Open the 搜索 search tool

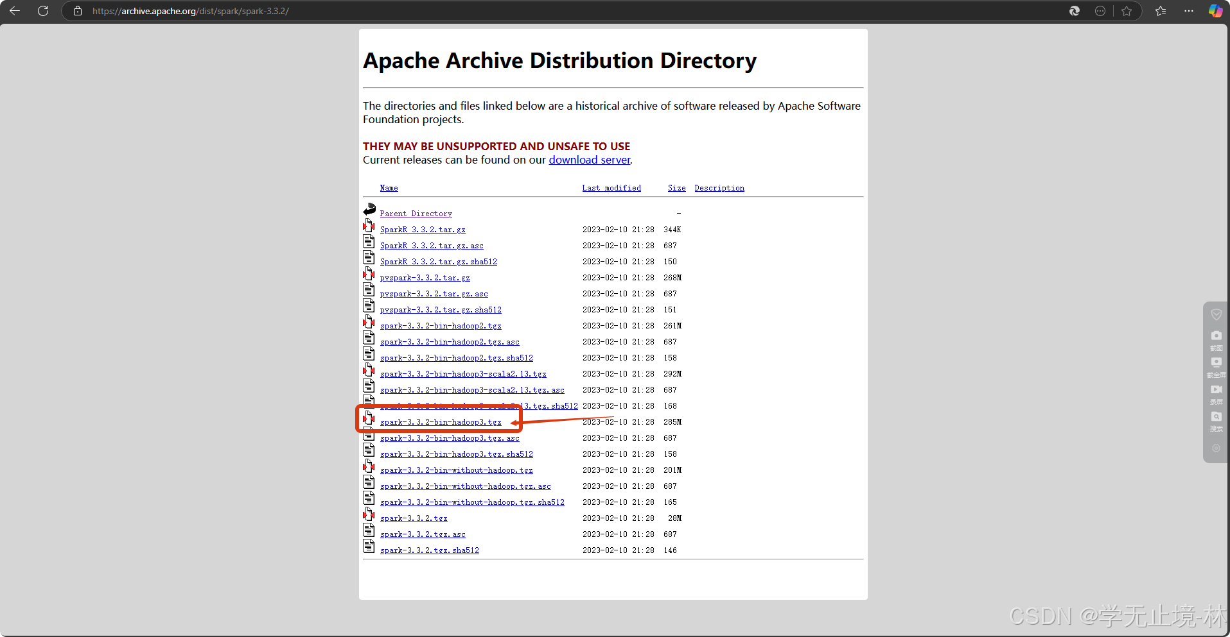[x=1216, y=421]
